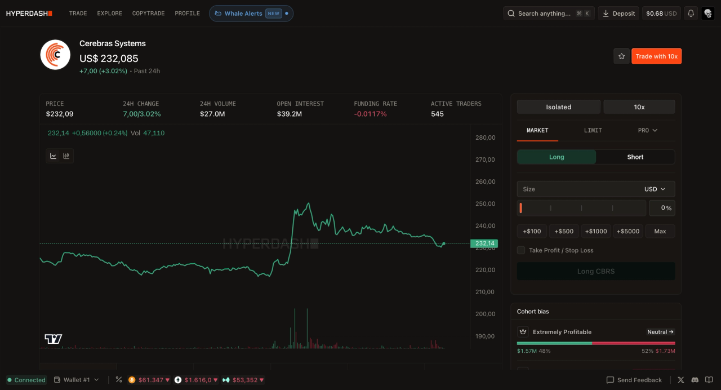Click Send Feedback
This screenshot has width=721, height=390.
point(634,380)
